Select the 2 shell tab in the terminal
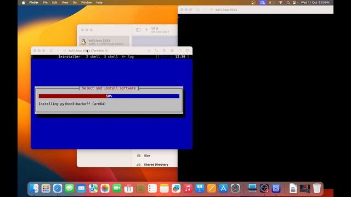This screenshot has width=351, height=197. (x=93, y=57)
